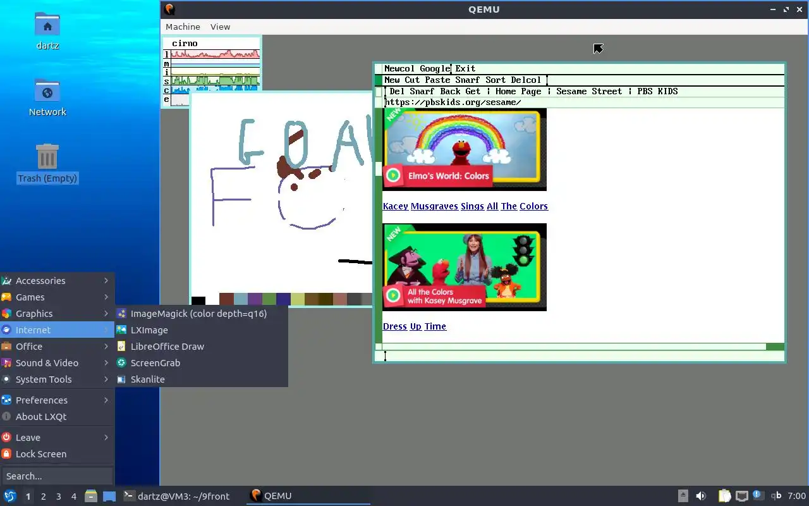Open the clipboard manager tray icon

click(724, 496)
